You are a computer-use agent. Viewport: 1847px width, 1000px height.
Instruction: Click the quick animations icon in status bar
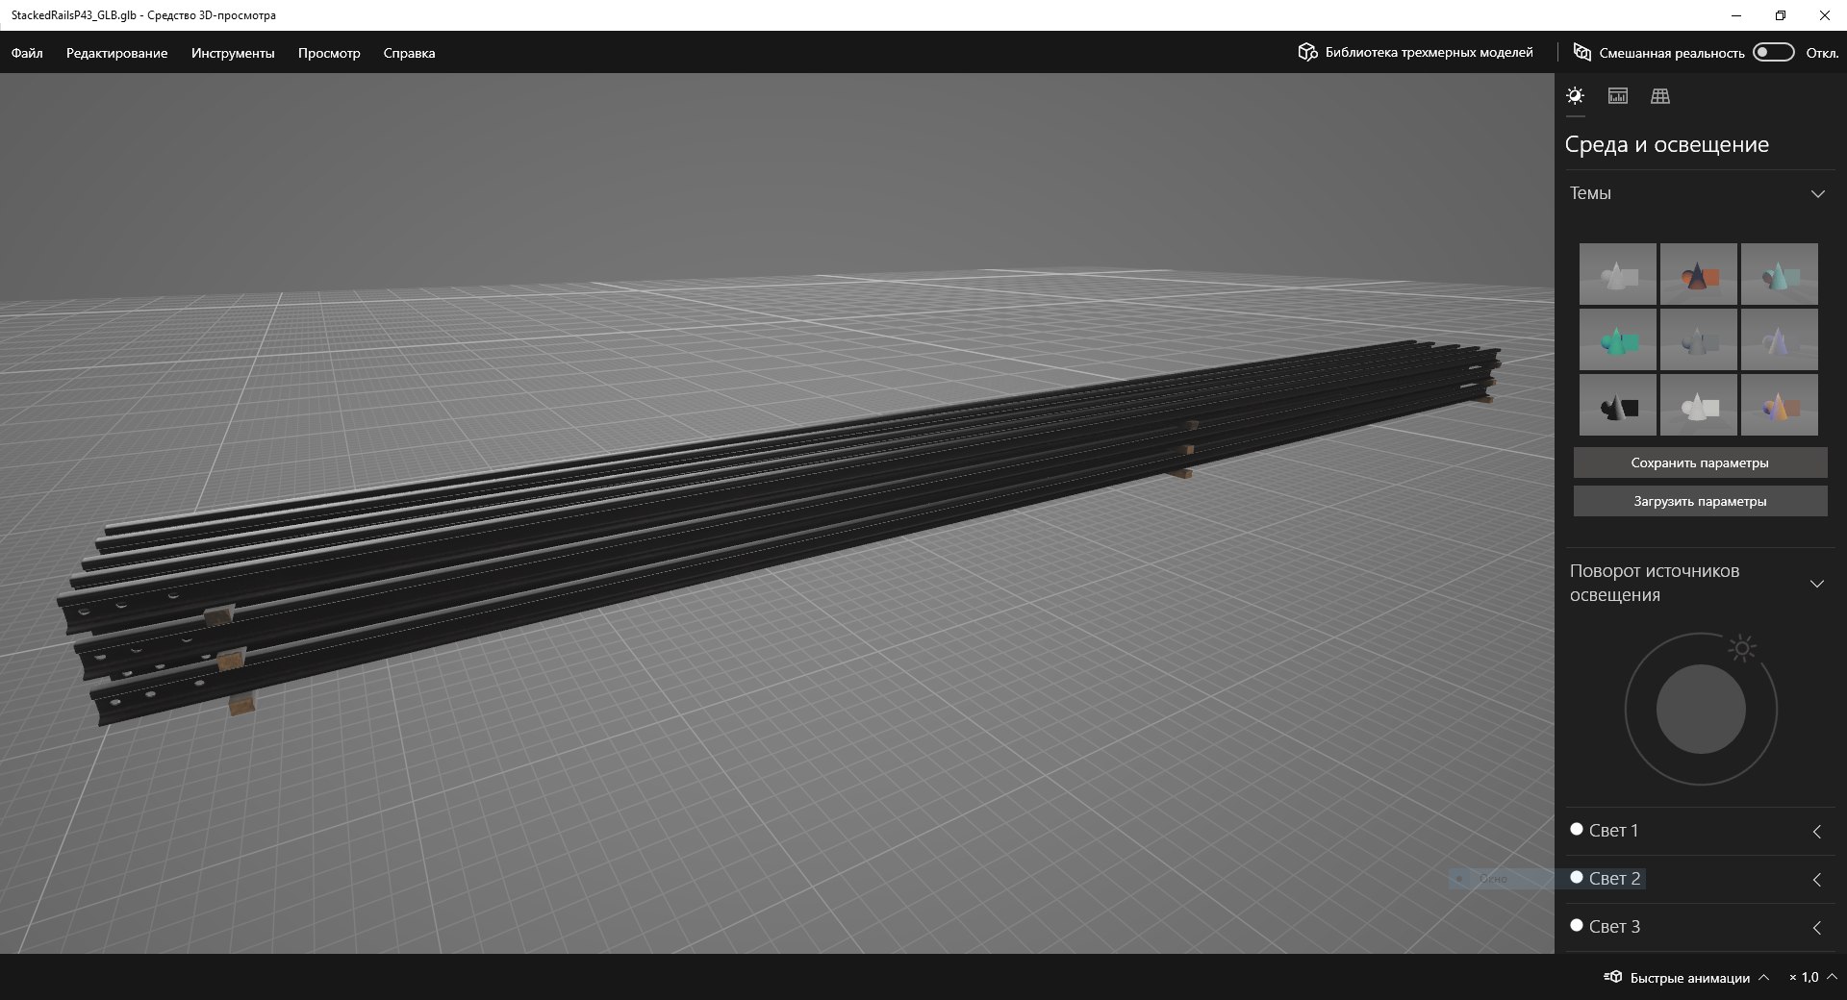click(x=1613, y=977)
